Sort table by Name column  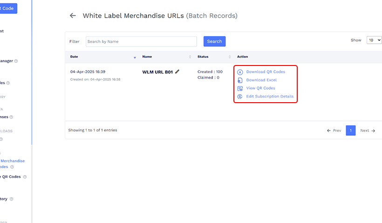pos(190,57)
